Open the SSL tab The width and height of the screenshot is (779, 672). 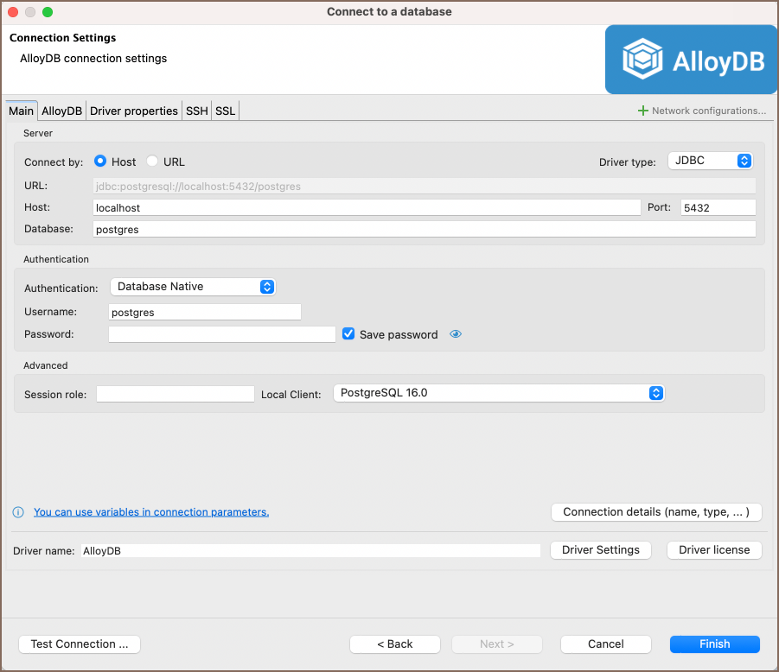pos(225,111)
